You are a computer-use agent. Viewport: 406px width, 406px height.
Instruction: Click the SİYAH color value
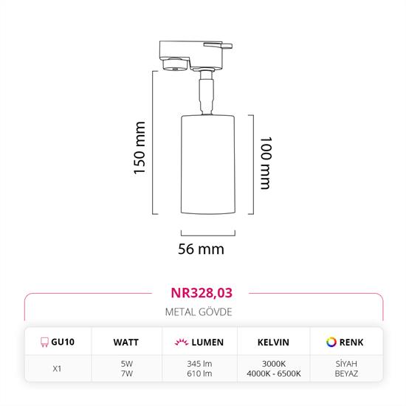click(346, 363)
